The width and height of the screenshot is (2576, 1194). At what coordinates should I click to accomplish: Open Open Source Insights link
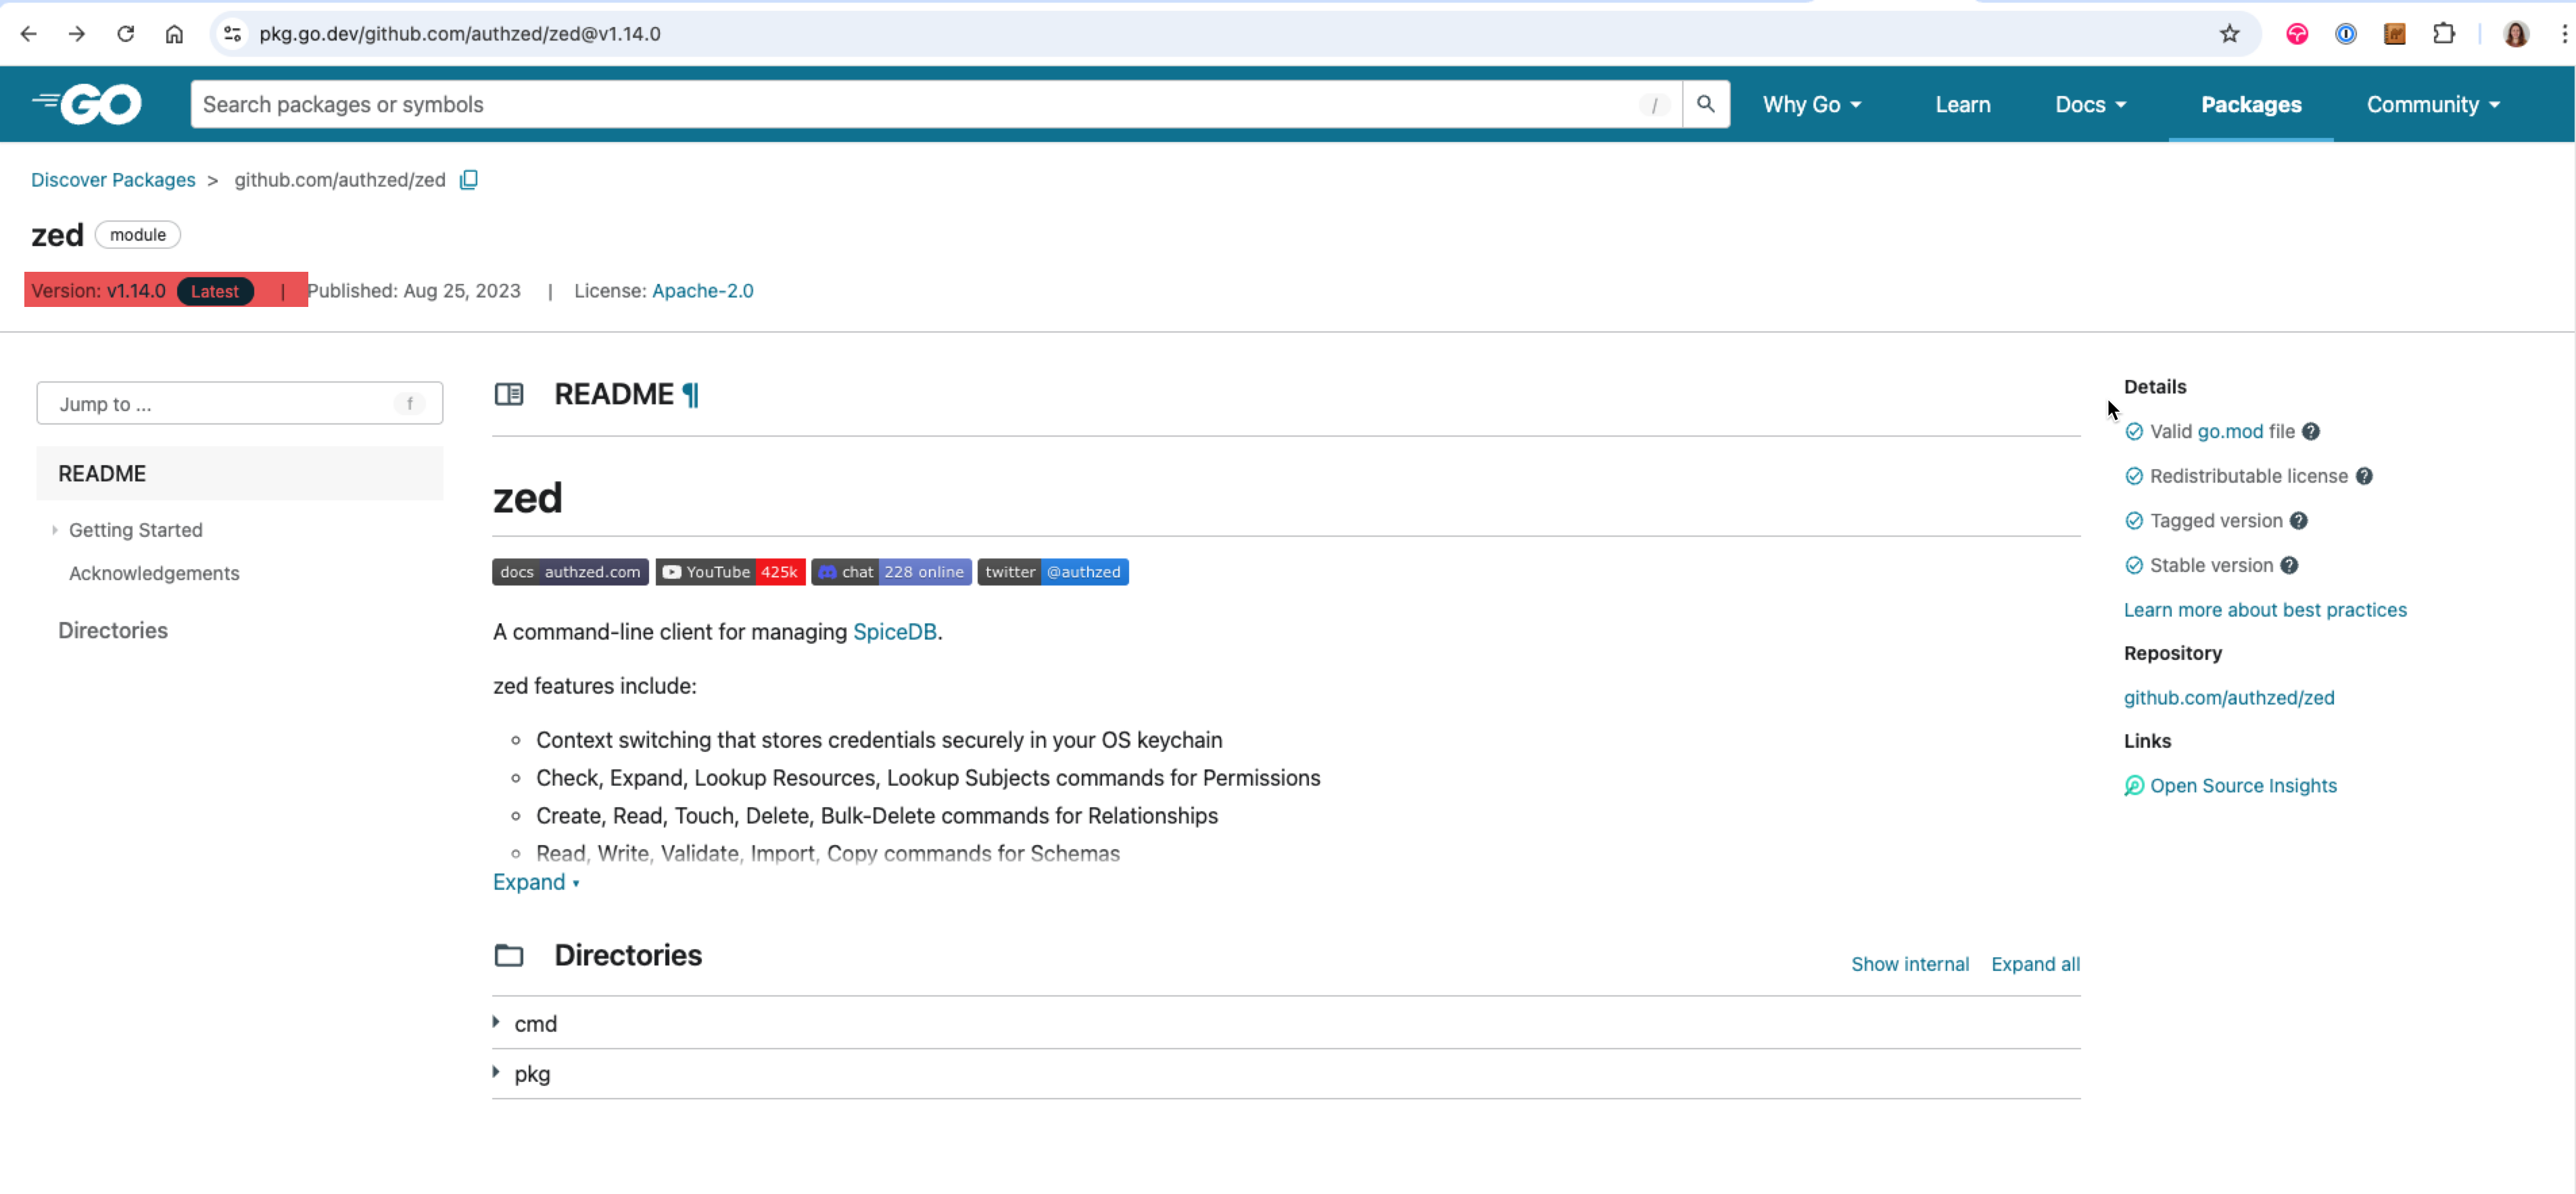2243,786
